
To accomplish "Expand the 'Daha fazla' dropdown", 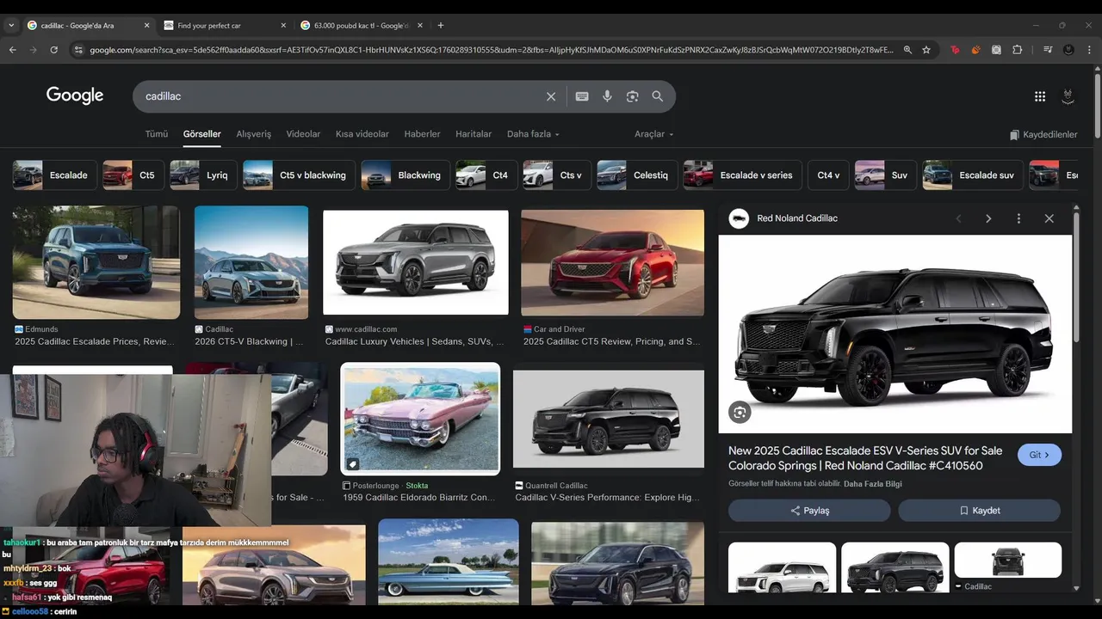I will (533, 134).
